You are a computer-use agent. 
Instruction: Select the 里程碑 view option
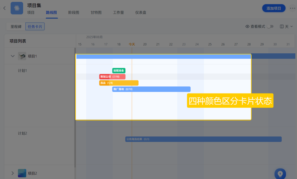pyautogui.click(x=16, y=26)
